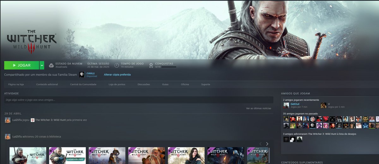
Task: Go to 'Central da Comunidade'
Action: [83, 84]
